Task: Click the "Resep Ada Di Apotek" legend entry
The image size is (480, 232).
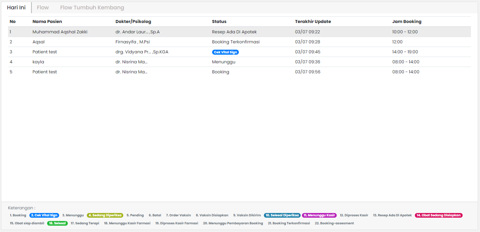Action: tap(392, 215)
